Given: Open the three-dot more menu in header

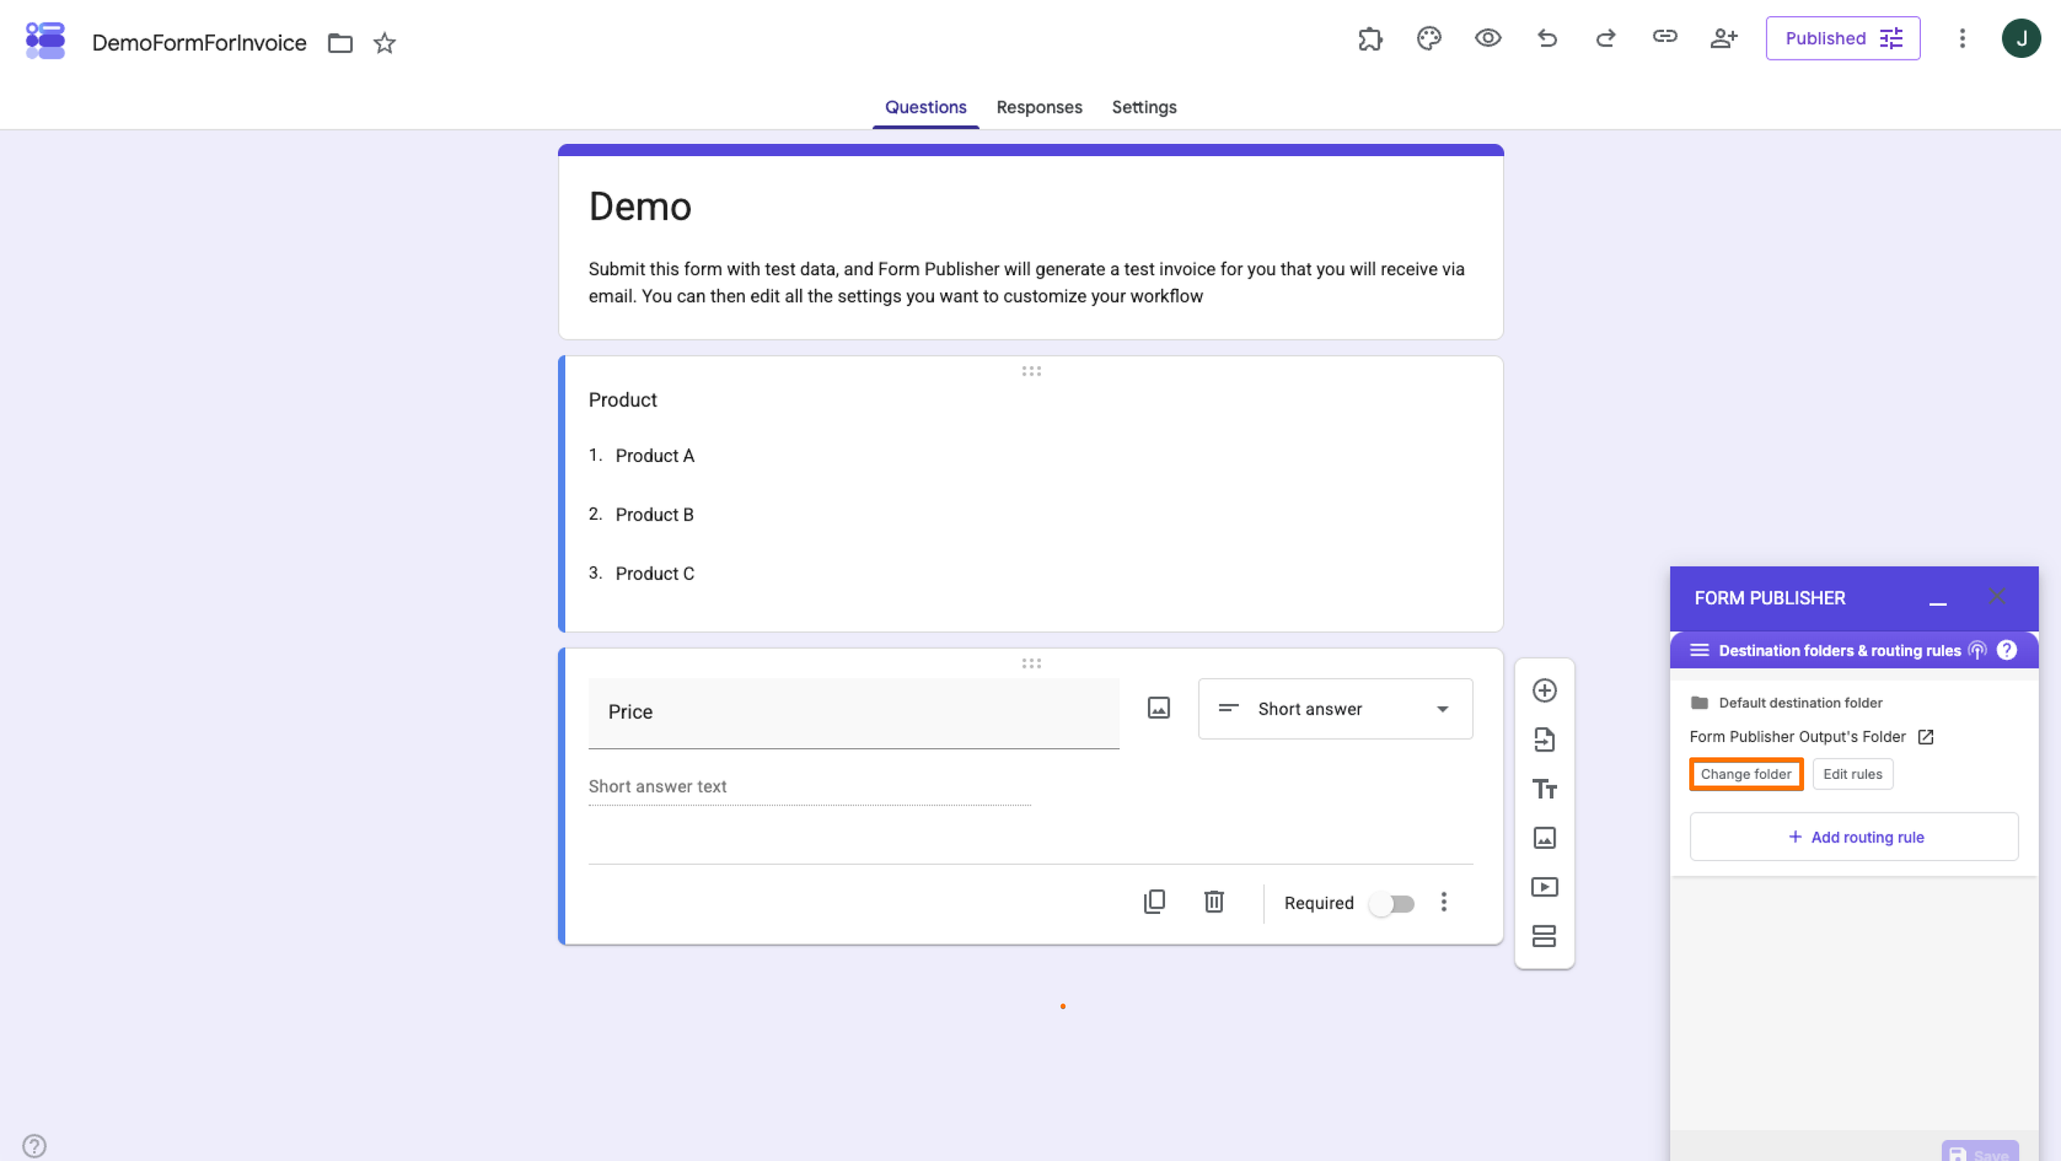Looking at the screenshot, I should click(1962, 39).
